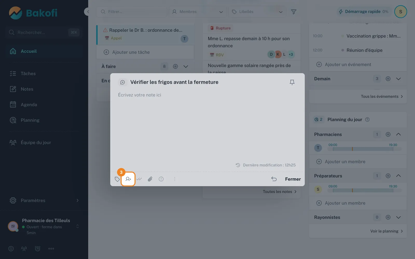Screen dimensions: 415x259
Task: Click the undo arrow next to Fermer
Action: point(274,179)
